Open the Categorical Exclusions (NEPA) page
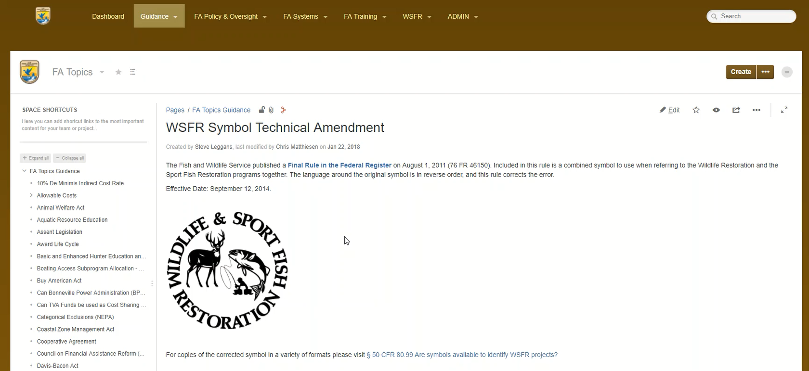Screen dimensions: 809x371 76,317
